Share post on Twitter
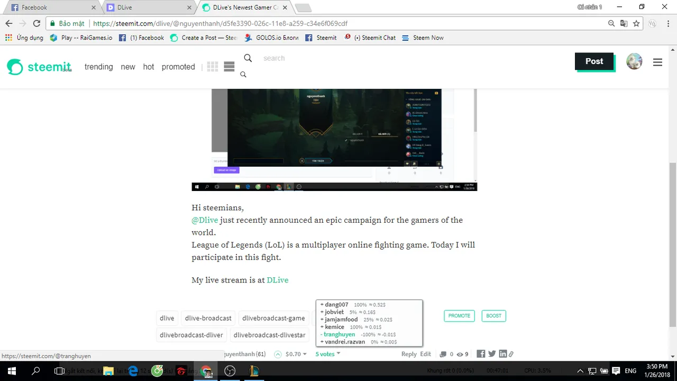The width and height of the screenshot is (677, 381). click(492, 354)
